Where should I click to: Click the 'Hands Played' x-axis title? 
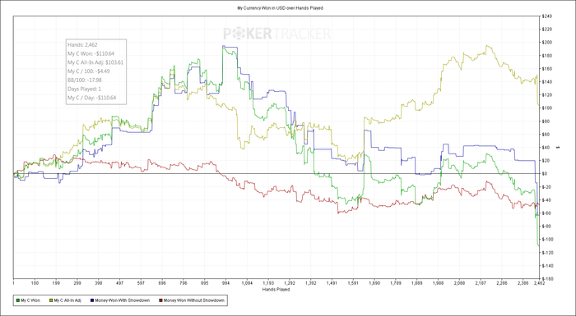pyautogui.click(x=276, y=290)
